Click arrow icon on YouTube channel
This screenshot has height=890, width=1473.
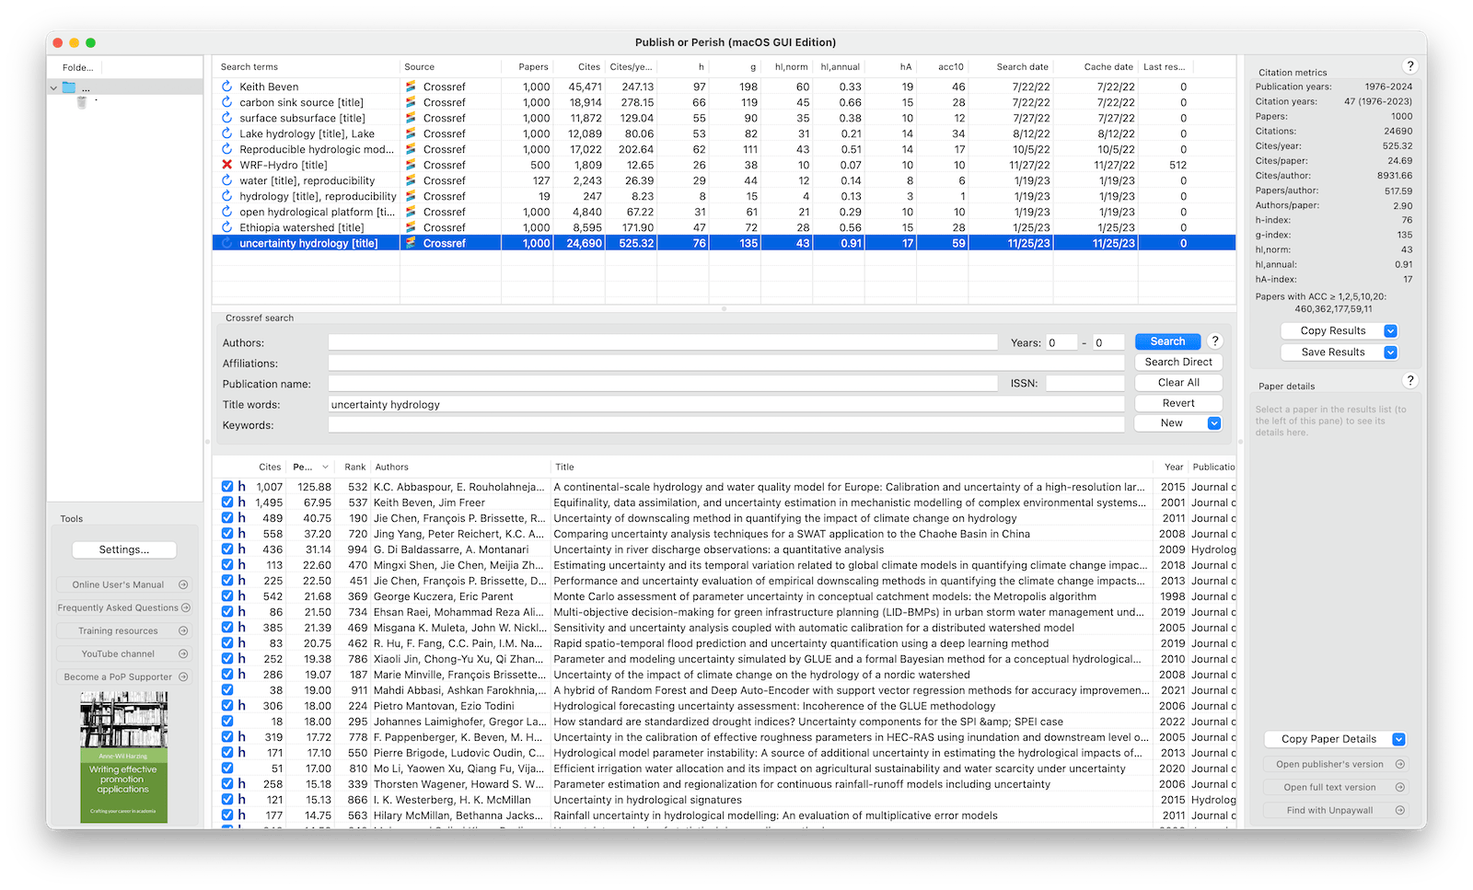click(183, 653)
